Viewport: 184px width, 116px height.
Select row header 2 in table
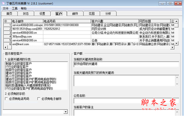click(x=7, y=29)
